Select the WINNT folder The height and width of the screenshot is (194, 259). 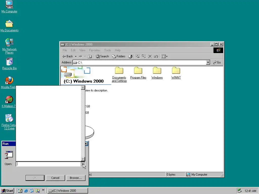176,73
